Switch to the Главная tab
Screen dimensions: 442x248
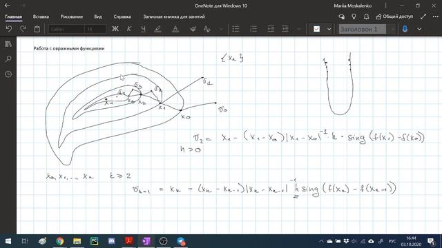coord(14,17)
